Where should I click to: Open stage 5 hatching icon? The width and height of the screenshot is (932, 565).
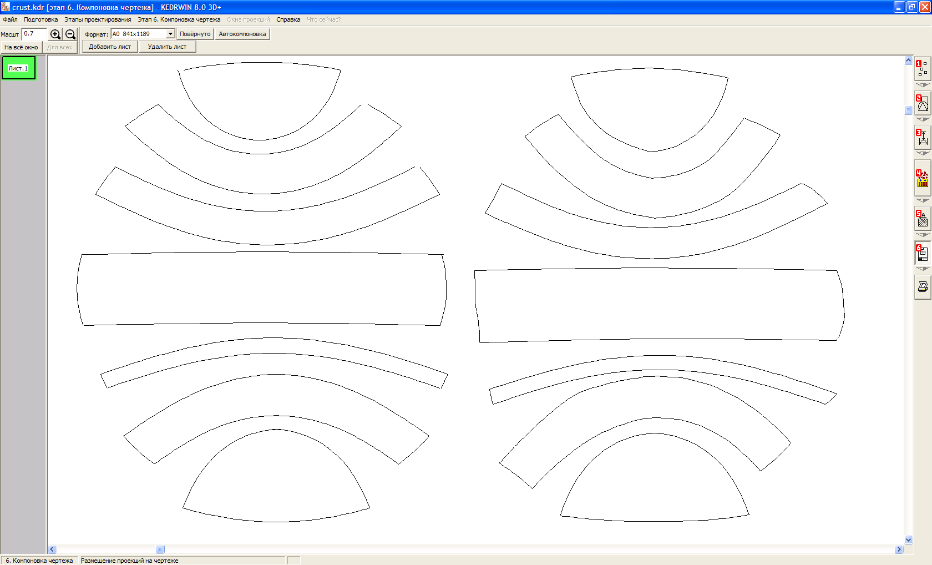pyautogui.click(x=923, y=219)
